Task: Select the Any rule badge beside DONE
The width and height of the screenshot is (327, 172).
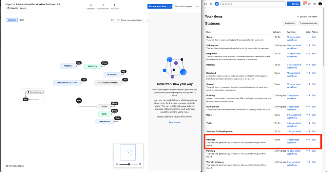Action: tap(115, 111)
